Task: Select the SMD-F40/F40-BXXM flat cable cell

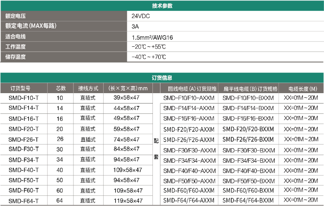Action: coord(249,171)
